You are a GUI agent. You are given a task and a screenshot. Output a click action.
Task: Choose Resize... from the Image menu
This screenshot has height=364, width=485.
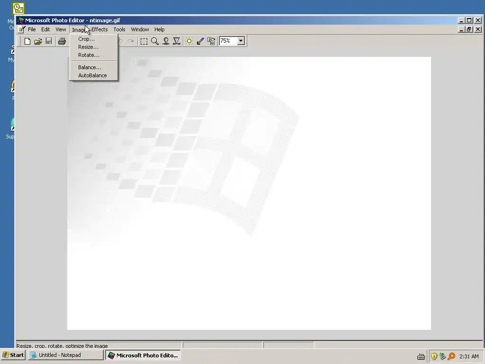pos(94,47)
